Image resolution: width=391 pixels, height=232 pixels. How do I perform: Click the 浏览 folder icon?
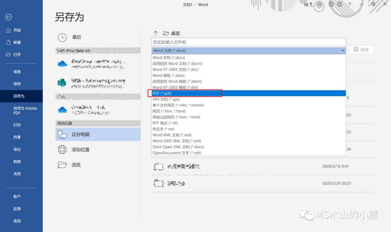coord(62,165)
